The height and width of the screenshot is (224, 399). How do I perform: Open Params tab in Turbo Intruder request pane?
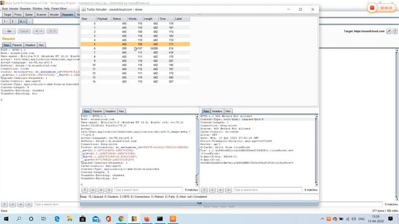point(97,111)
